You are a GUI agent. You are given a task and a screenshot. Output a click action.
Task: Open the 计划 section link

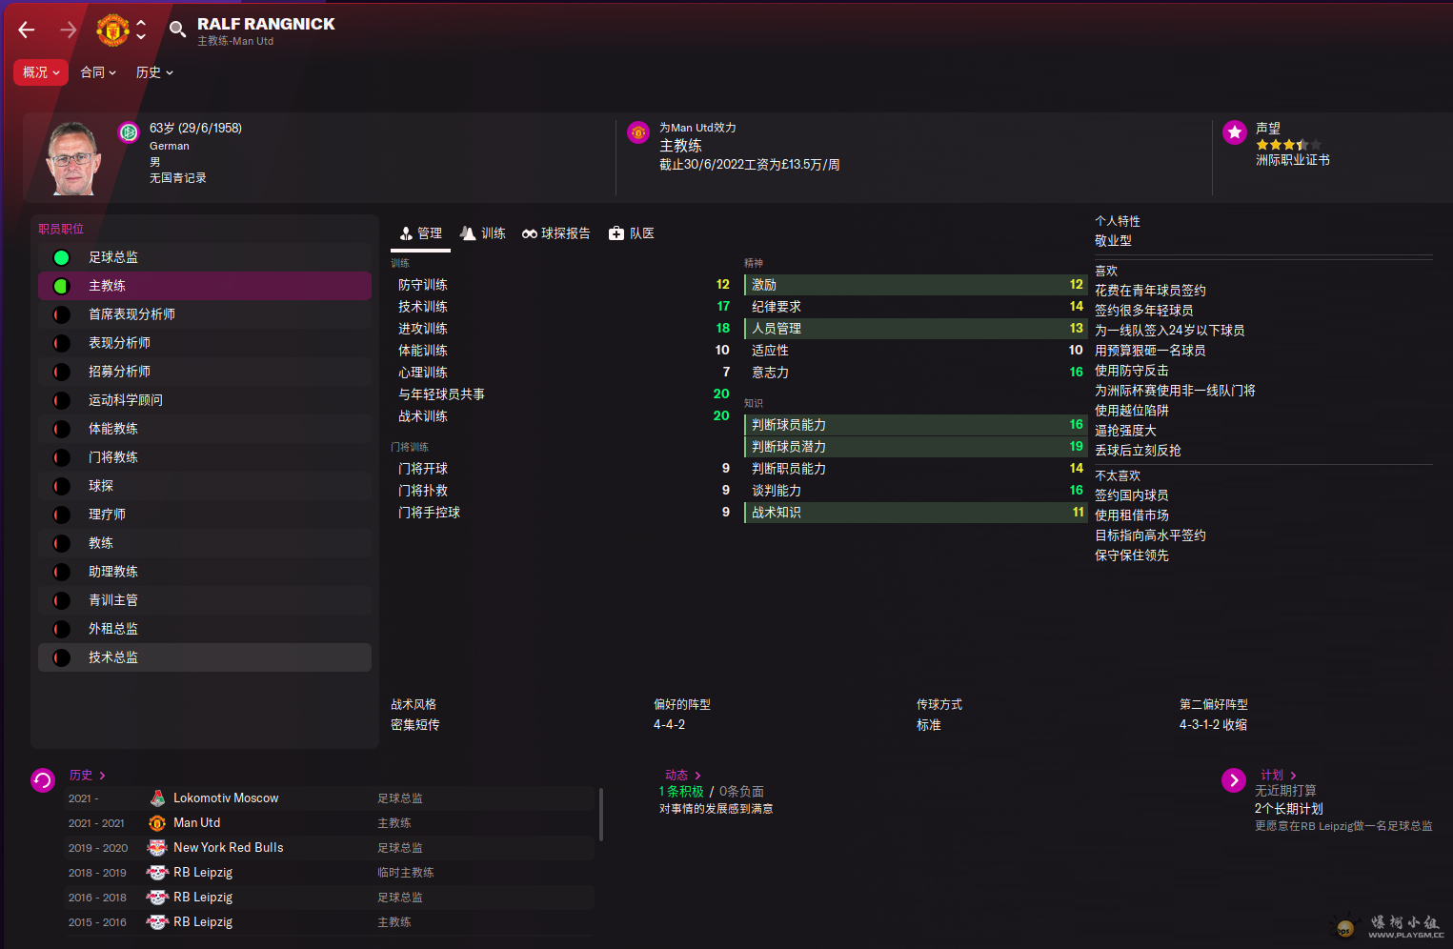click(1278, 776)
